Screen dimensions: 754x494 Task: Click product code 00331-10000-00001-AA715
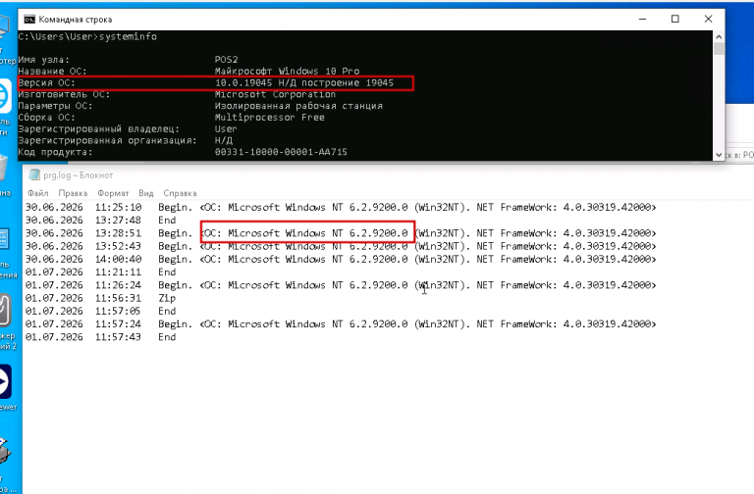pyautogui.click(x=281, y=152)
